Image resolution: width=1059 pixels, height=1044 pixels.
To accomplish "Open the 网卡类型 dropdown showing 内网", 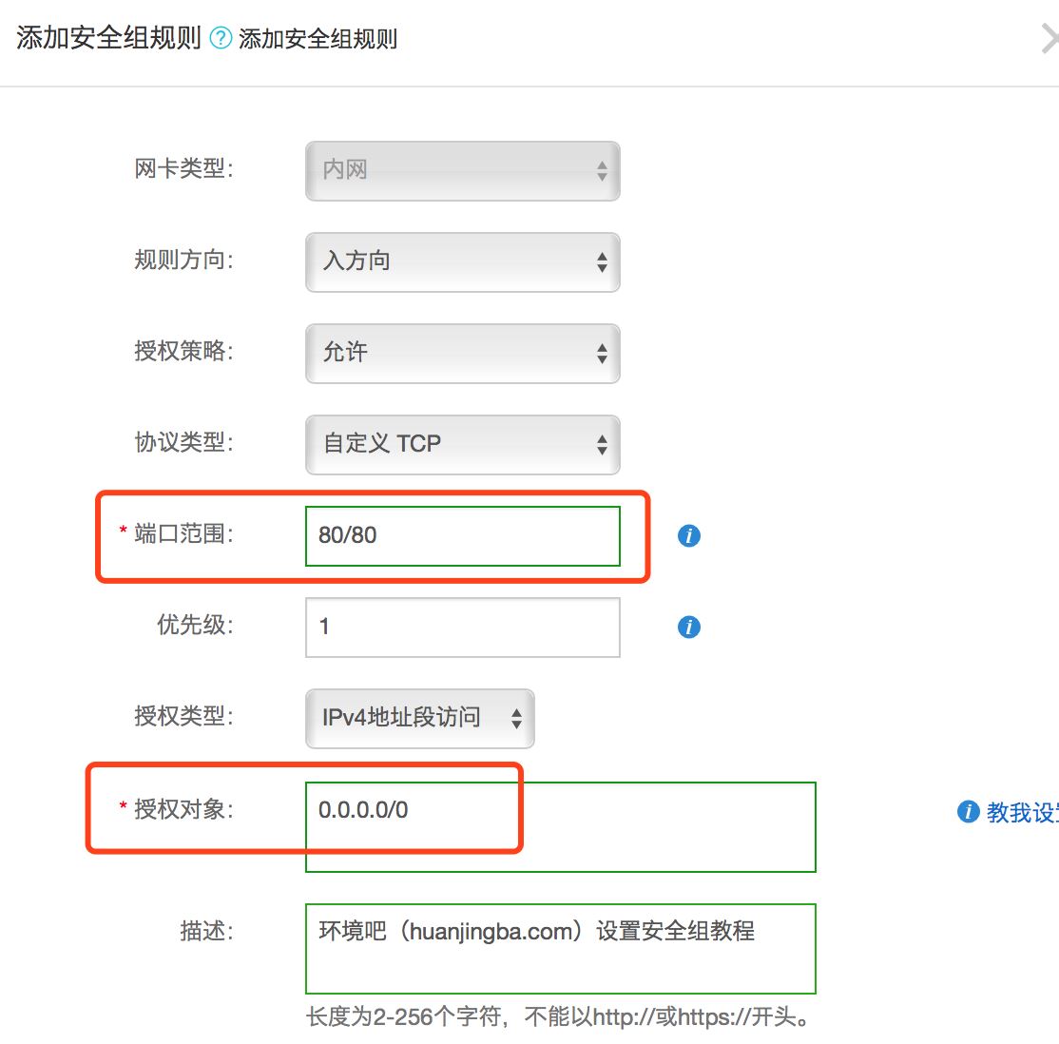I will [x=462, y=171].
